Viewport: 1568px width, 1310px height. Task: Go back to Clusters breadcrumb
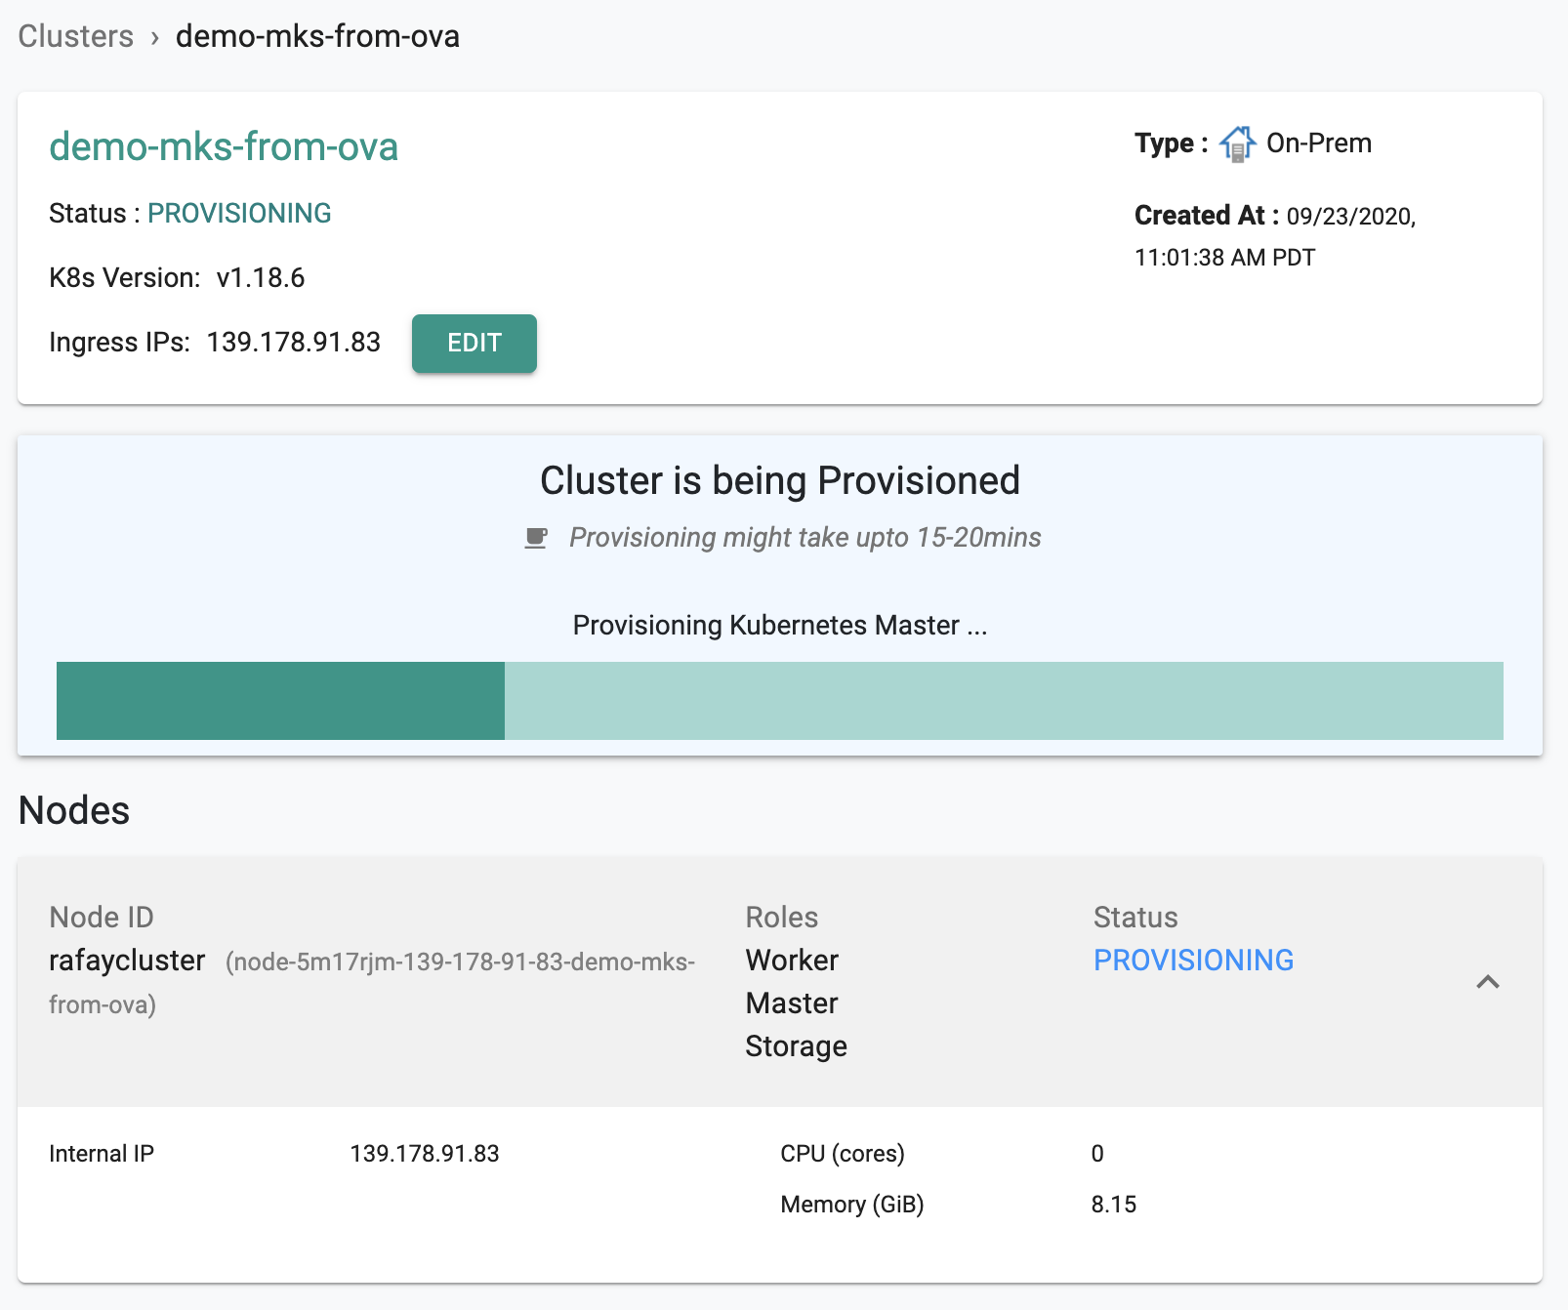coord(76,36)
